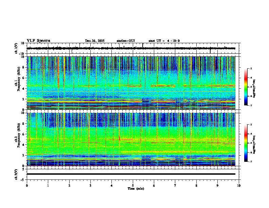Click the ch.1 colorbar "log(PSD)" unit label
Viewport: 269px width, 208px height.
[x=254, y=89]
